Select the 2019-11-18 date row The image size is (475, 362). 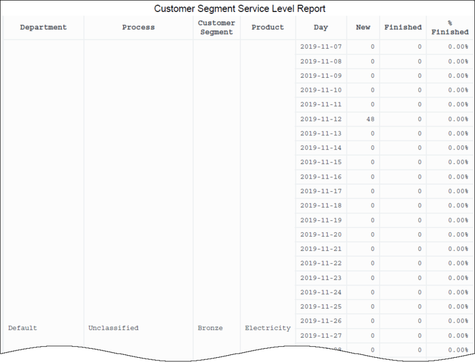point(320,205)
